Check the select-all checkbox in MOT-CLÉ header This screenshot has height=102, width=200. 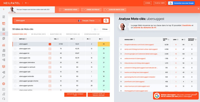coord(15,39)
